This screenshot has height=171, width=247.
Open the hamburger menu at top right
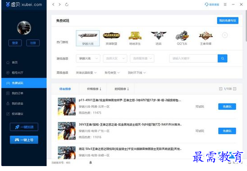[x=225, y=4]
